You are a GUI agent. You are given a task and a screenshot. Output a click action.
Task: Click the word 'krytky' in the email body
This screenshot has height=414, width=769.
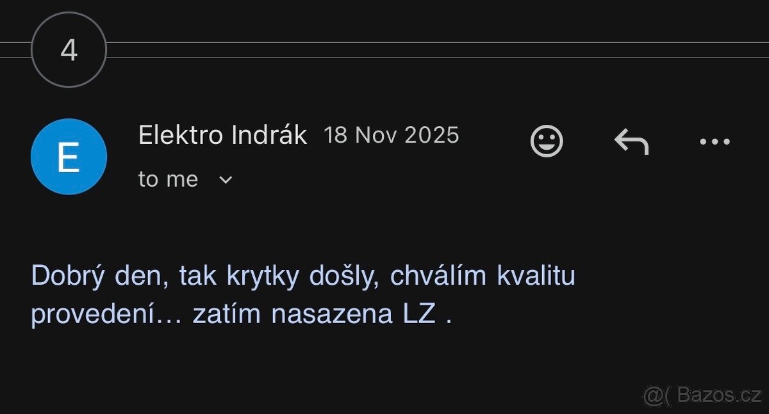263,276
